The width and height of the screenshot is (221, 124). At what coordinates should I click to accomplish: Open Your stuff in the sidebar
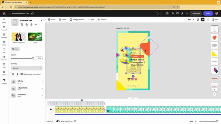pos(4,28)
